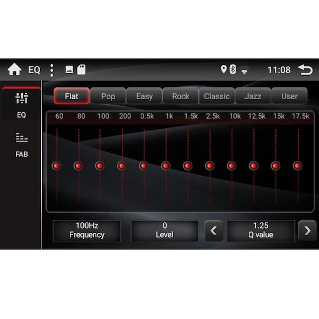
Task: Open the FAB fader balance panel
Action: point(22,145)
